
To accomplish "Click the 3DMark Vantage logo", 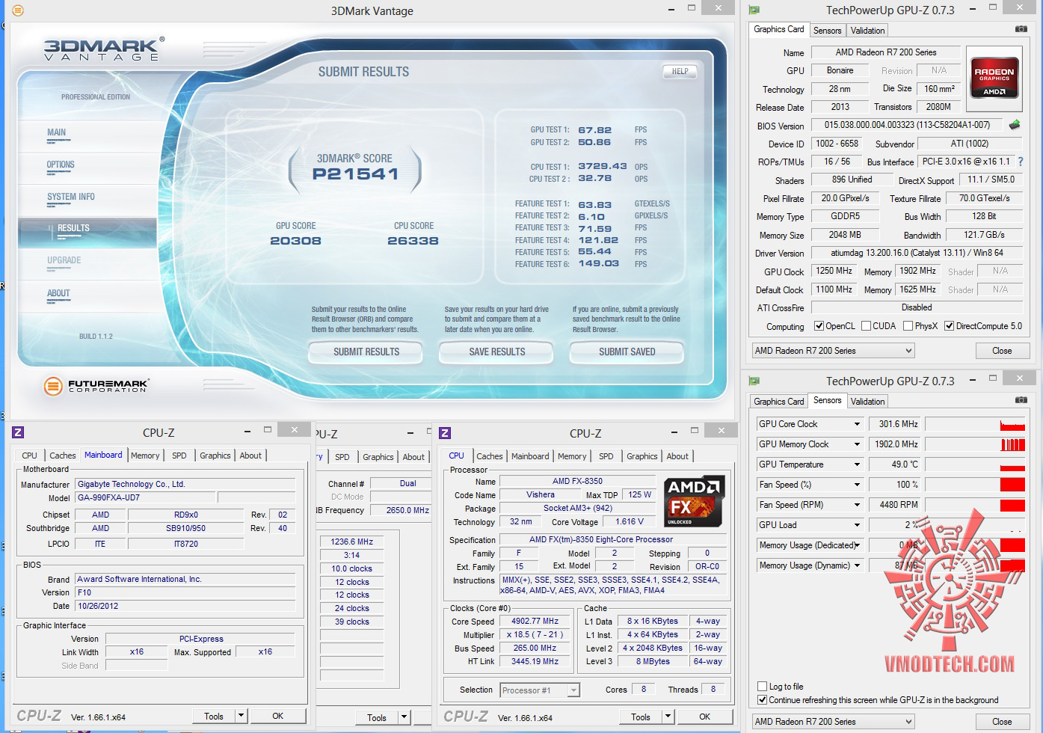I will pos(104,49).
